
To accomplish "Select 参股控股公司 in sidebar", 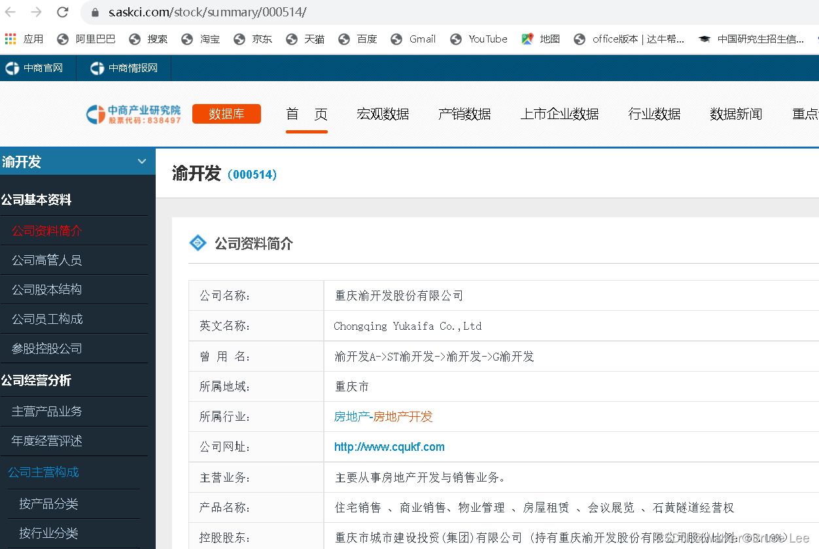I will pyautogui.click(x=47, y=349).
